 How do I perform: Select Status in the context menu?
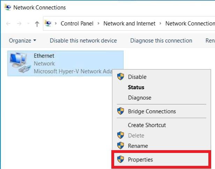(136, 87)
